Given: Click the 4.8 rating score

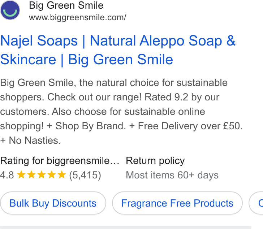Looking at the screenshot, I should 7,175.
